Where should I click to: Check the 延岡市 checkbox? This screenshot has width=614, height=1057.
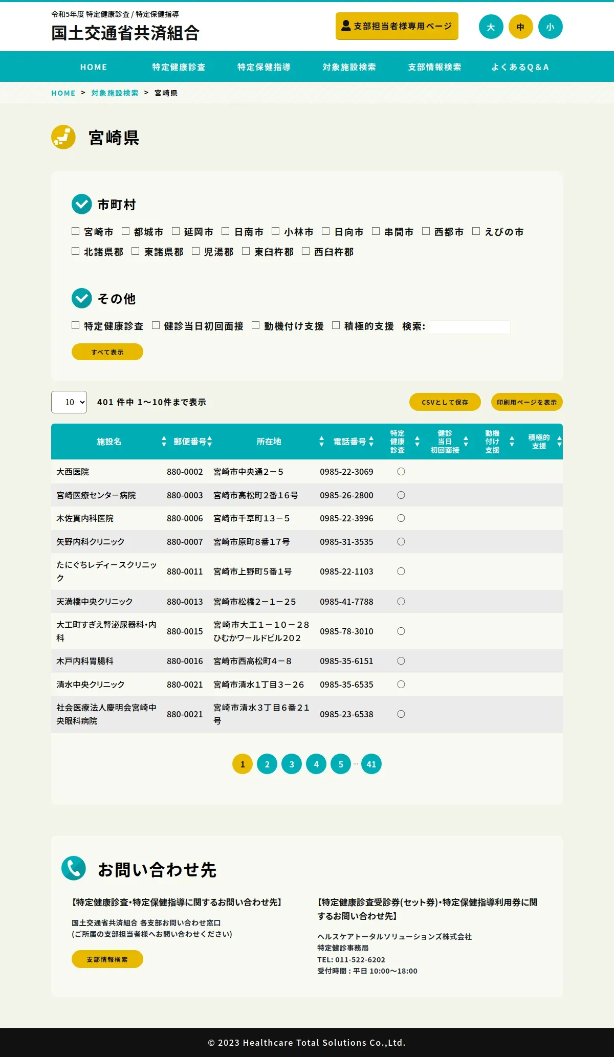point(176,231)
